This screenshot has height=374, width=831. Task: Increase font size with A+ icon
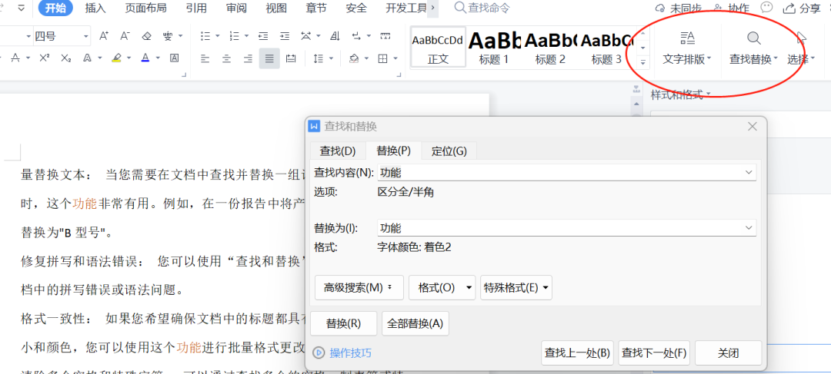point(104,36)
